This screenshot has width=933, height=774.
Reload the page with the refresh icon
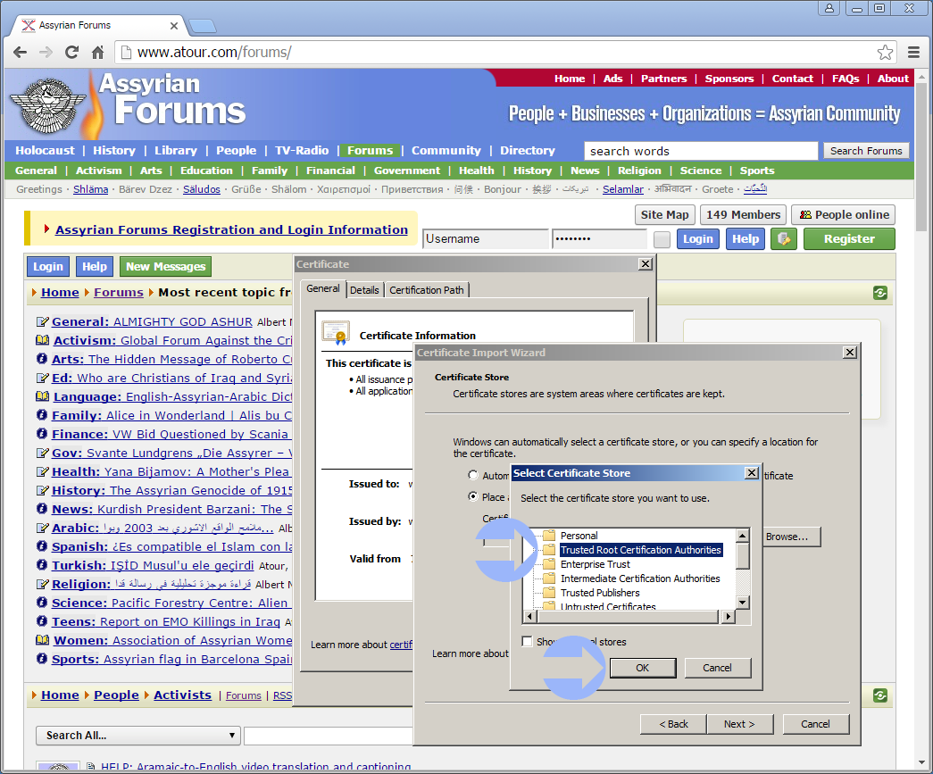tap(72, 53)
